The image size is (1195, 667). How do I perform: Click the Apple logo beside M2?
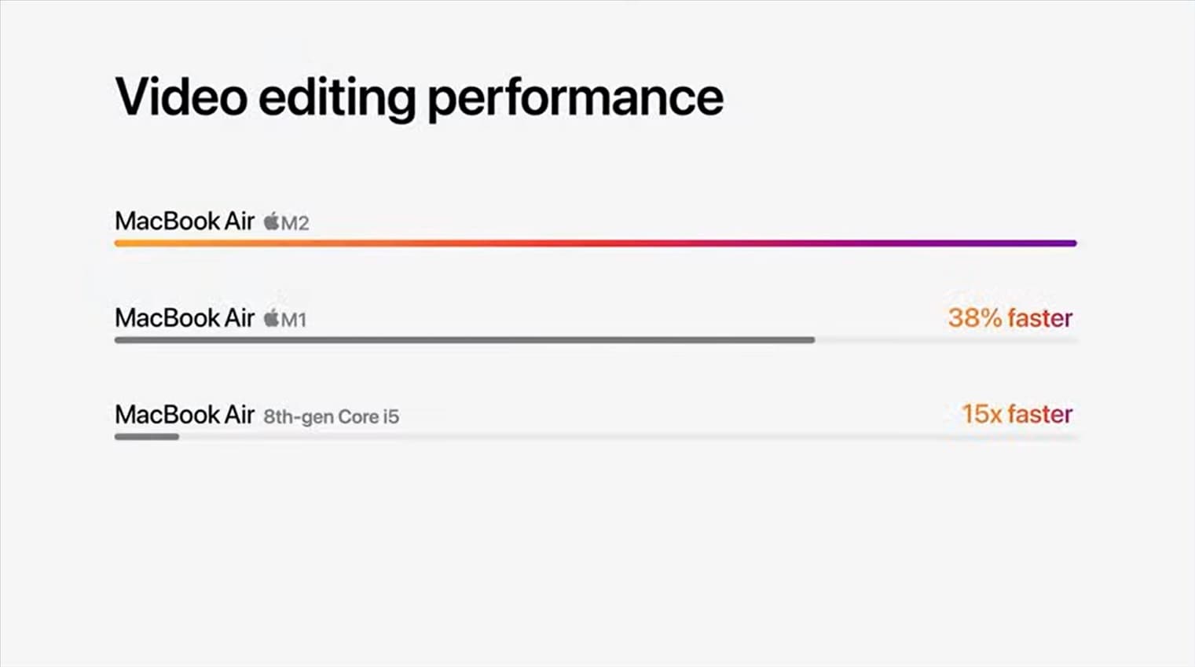coord(271,222)
